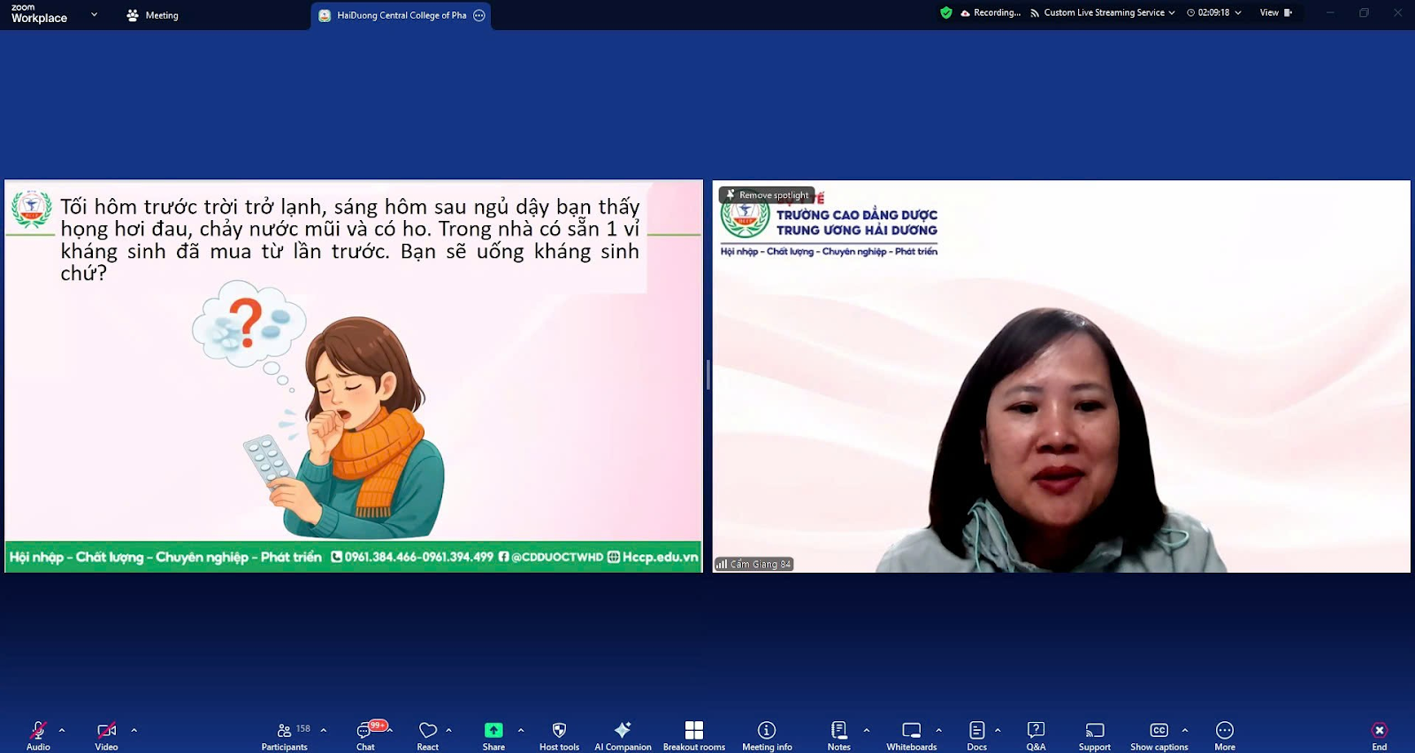
Task: Open the Chat panel
Action: coord(364,734)
